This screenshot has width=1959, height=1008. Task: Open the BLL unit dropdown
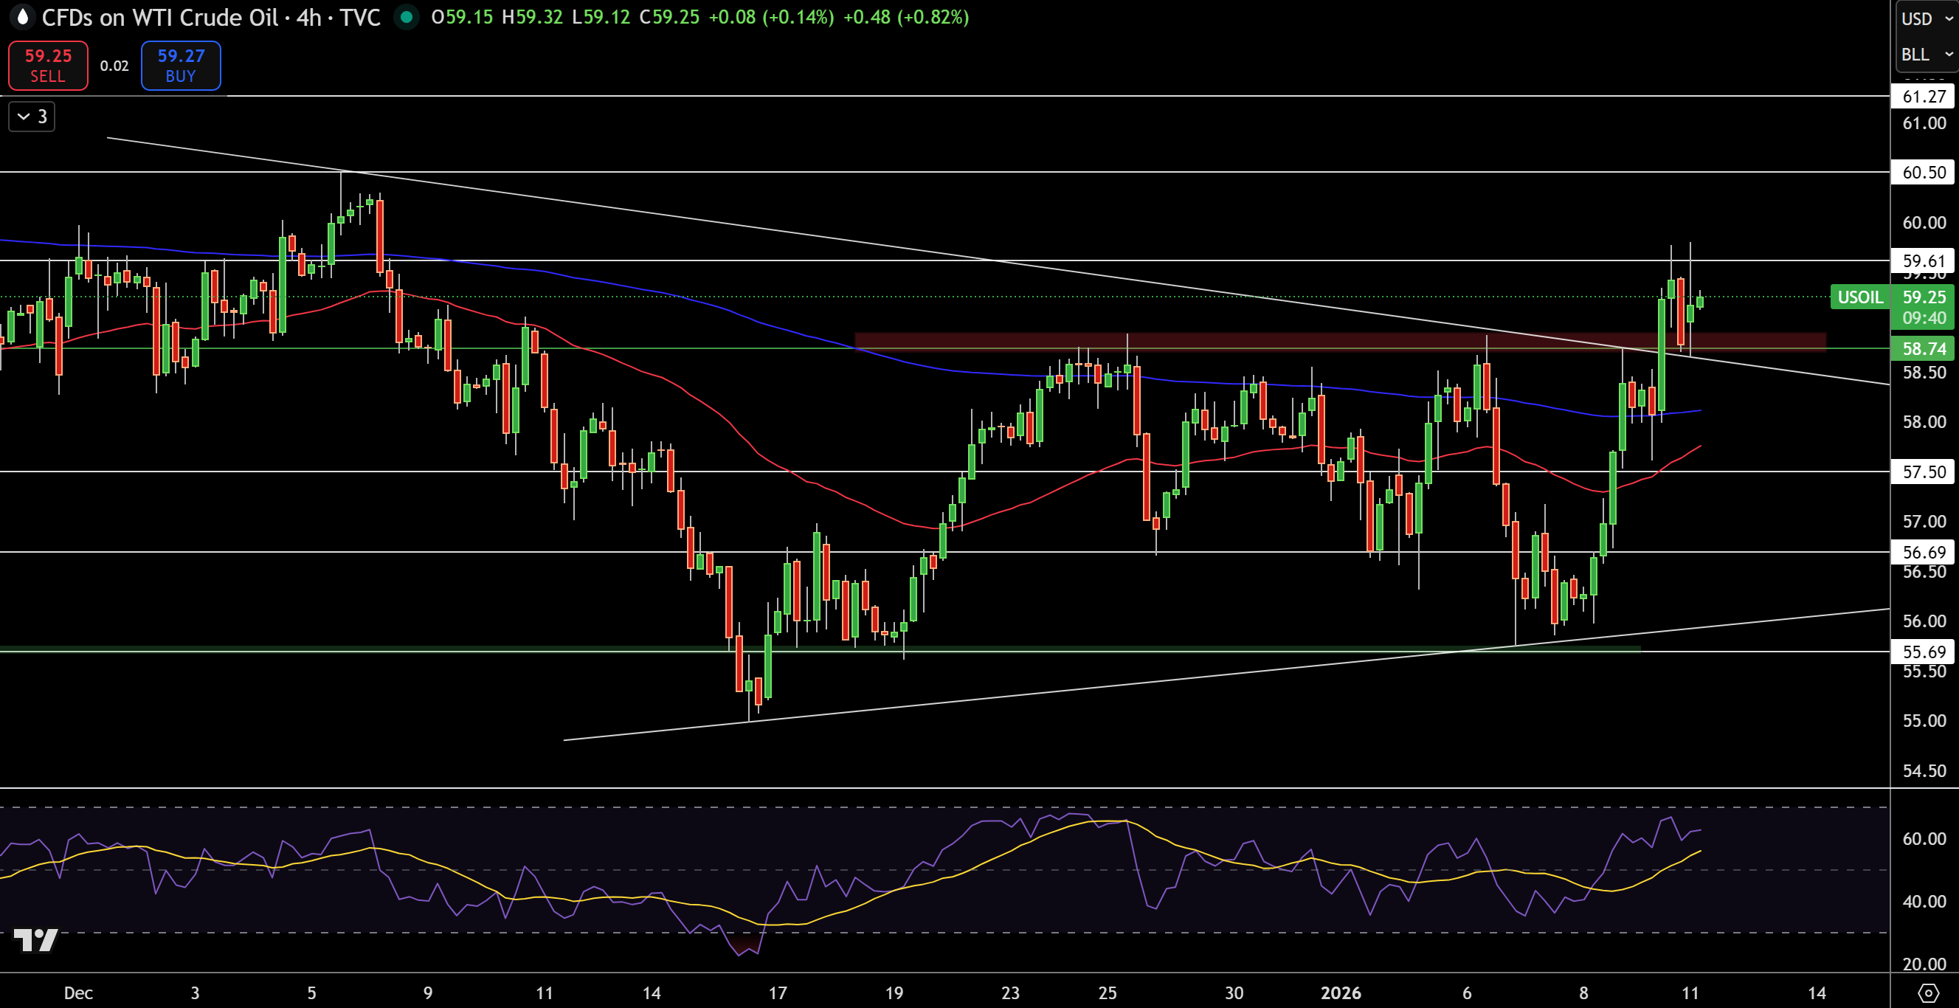(1926, 55)
